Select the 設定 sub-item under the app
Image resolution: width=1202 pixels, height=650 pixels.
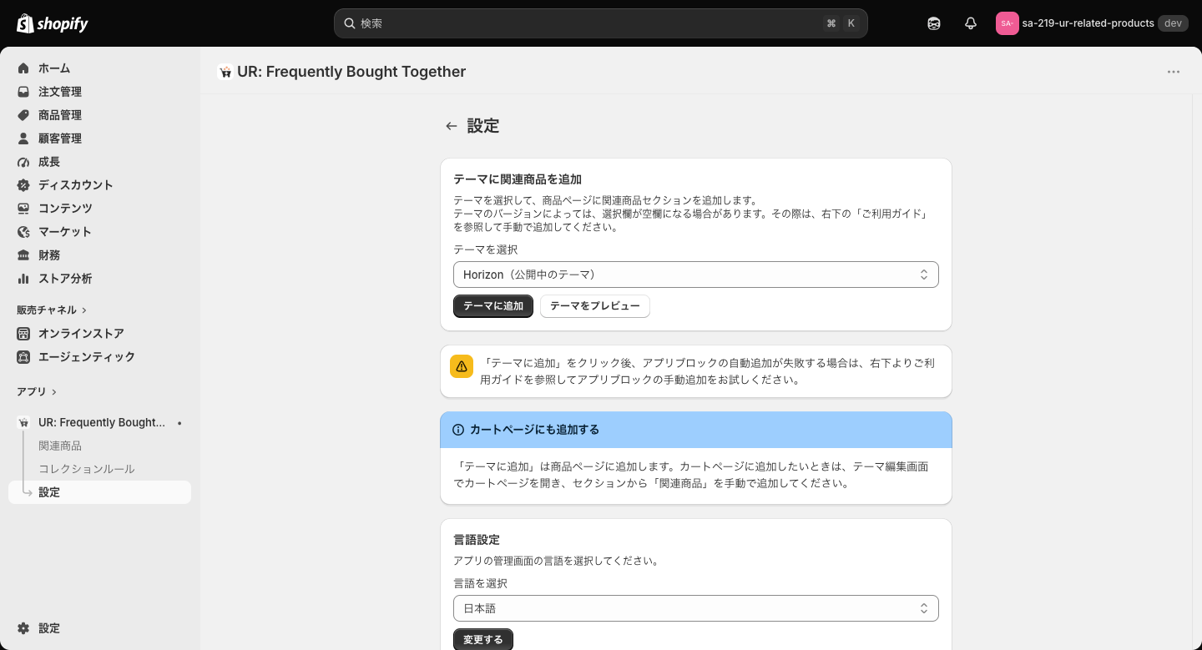[100, 492]
